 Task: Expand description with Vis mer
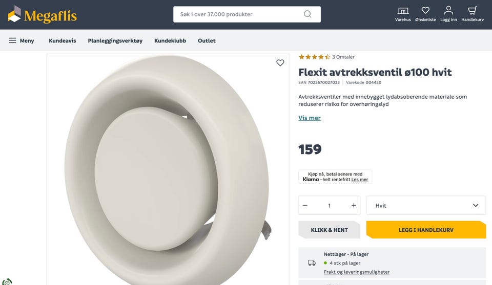[x=310, y=118]
